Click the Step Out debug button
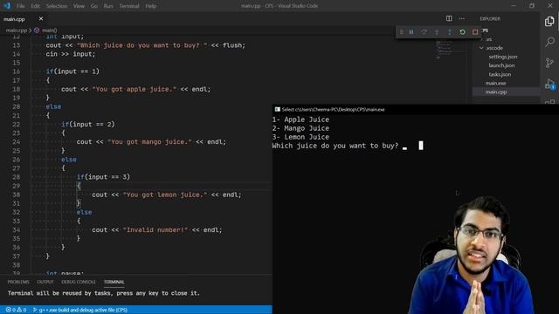The image size is (559, 314). tap(450, 32)
